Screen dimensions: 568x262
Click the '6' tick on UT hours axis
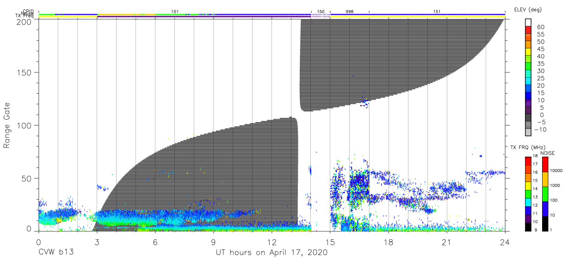click(155, 241)
